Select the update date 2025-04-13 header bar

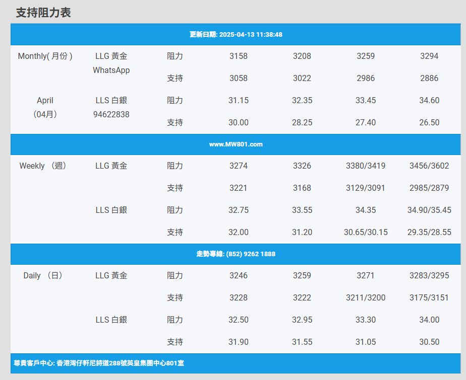pyautogui.click(x=236, y=35)
